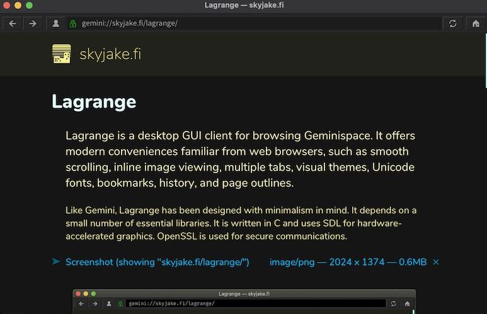The image size is (487, 314).
Task: Click back arrow inside the embedded screenshot
Action: click(81, 303)
